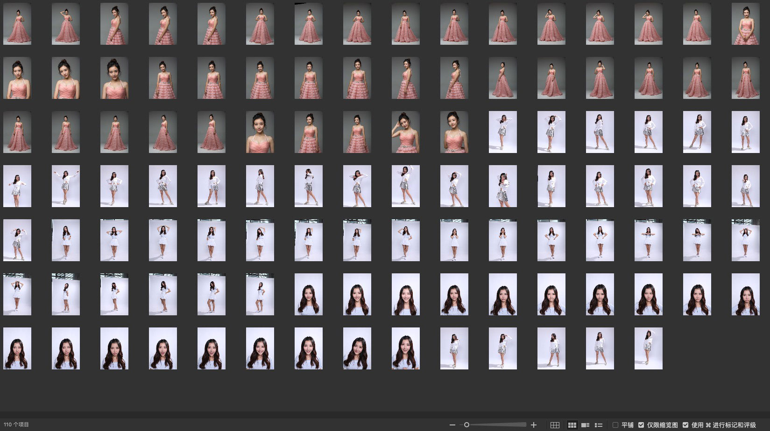Select the last thumbnail in the top row
This screenshot has width=770, height=431.
[745, 24]
